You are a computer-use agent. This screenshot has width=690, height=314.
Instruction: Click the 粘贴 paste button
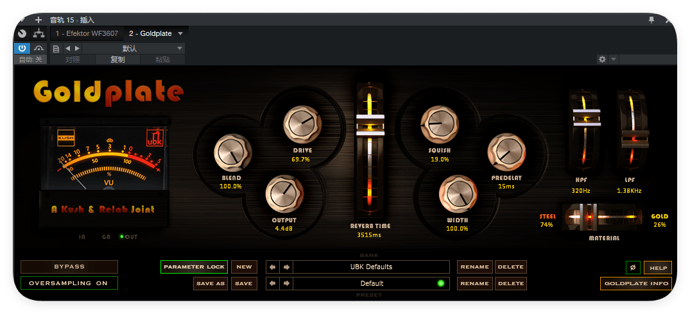162,60
